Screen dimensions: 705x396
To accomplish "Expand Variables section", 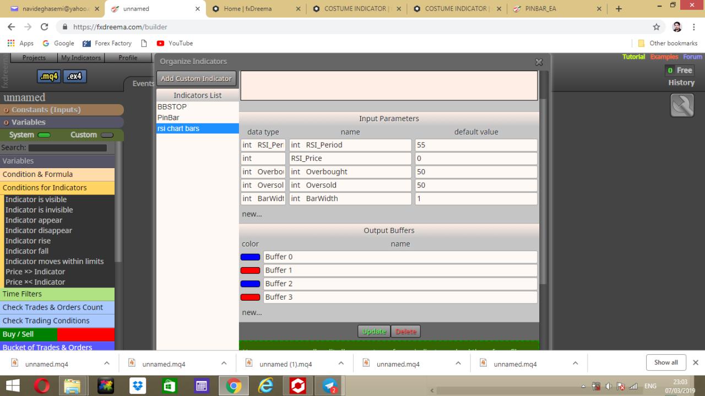I will (x=62, y=122).
